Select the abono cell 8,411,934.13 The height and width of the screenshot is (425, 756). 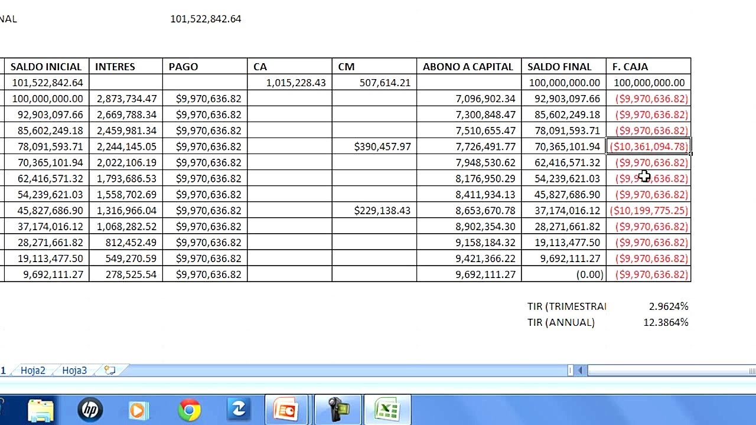tap(469, 194)
